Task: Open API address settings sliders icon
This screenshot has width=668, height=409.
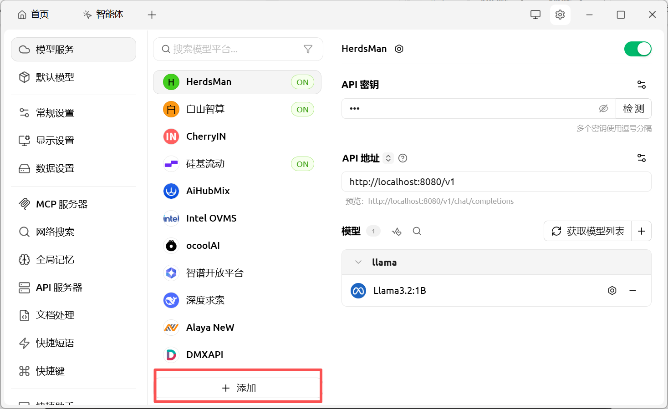Action: (x=642, y=158)
